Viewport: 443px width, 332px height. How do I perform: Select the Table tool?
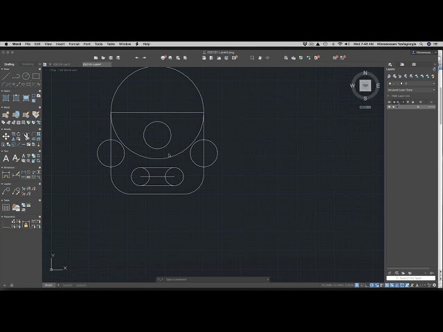pyautogui.click(x=6, y=207)
